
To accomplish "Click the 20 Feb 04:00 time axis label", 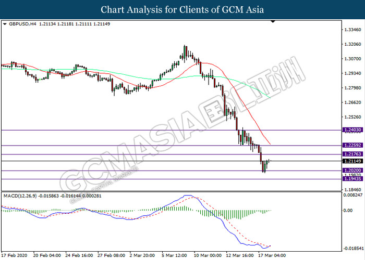I will tap(47, 255).
